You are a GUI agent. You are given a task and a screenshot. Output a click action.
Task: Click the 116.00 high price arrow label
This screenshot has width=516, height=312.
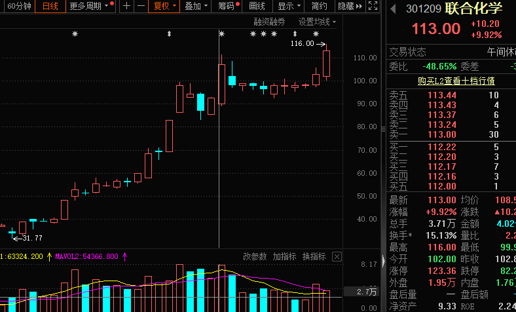(306, 44)
